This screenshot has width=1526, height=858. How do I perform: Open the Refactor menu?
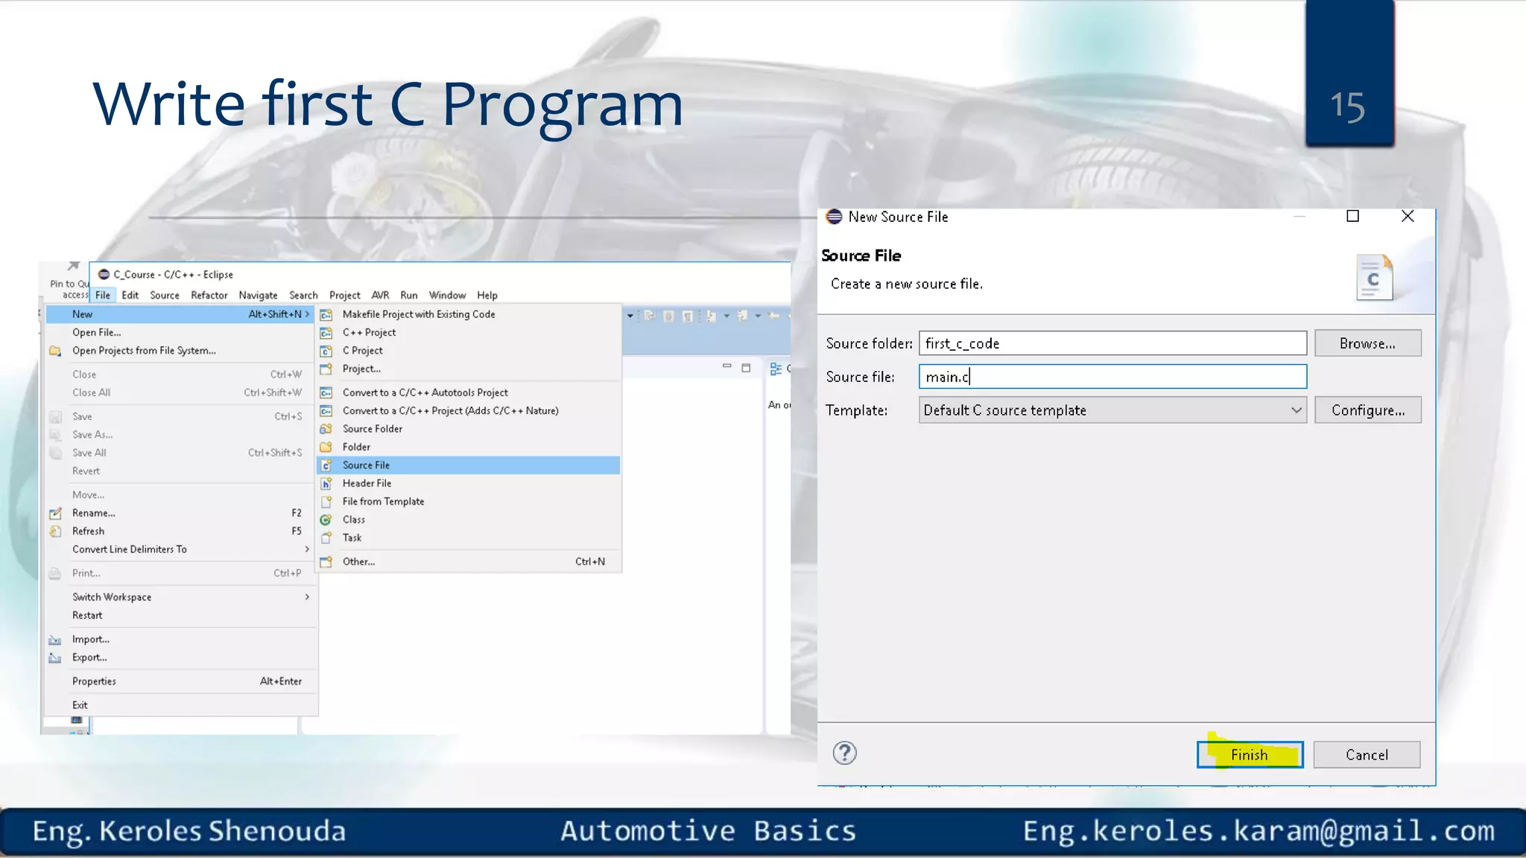tap(209, 295)
